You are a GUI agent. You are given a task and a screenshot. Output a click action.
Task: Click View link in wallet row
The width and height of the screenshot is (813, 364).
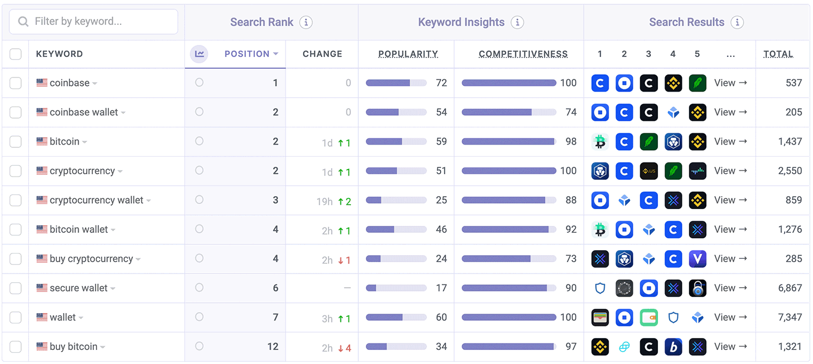click(731, 317)
